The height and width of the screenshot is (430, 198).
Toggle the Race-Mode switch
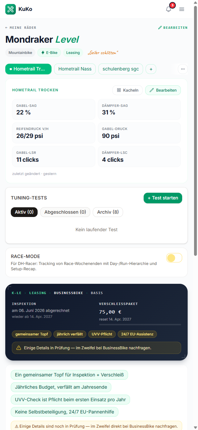tap(174, 258)
